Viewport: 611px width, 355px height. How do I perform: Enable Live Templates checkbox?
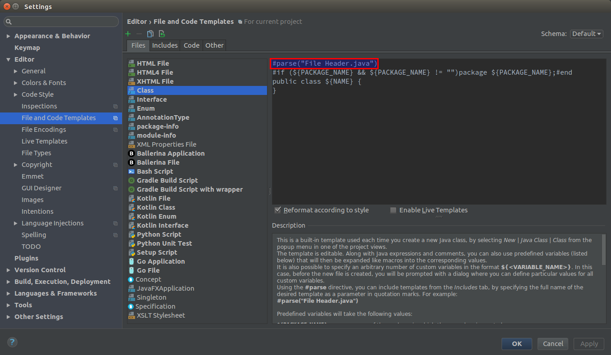[x=393, y=210]
